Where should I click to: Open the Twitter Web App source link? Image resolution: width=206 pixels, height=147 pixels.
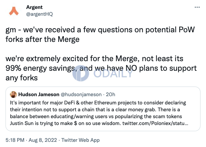pos(81,140)
